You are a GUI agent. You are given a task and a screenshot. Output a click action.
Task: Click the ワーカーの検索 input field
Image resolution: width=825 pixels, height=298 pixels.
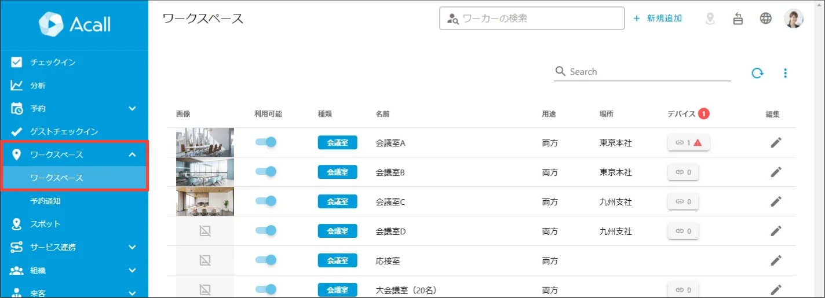pyautogui.click(x=532, y=18)
